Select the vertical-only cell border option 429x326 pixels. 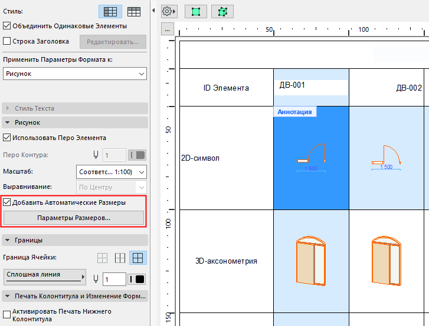point(120,258)
